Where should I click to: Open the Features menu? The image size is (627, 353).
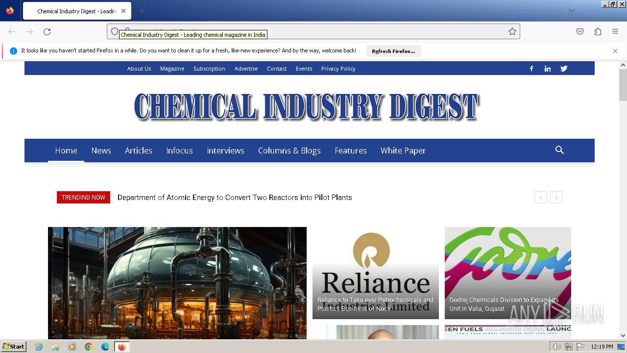click(351, 151)
